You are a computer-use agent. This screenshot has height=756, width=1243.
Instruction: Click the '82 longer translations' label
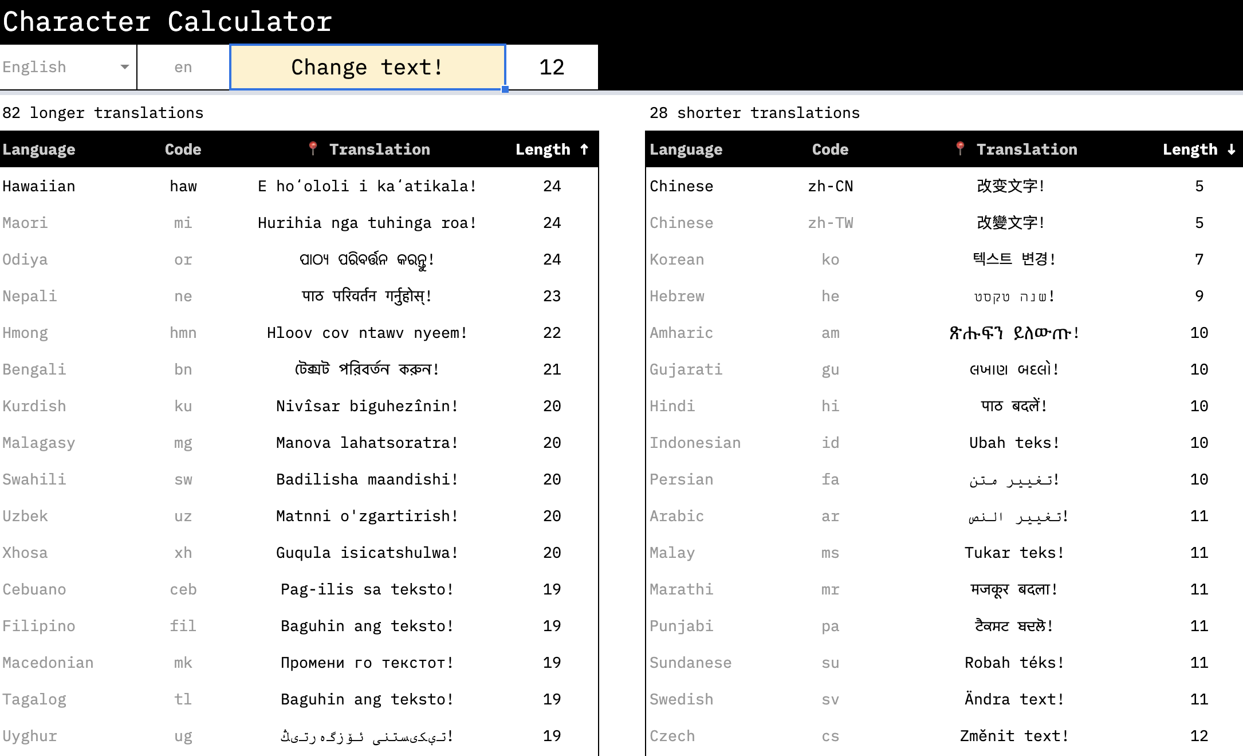tap(102, 113)
